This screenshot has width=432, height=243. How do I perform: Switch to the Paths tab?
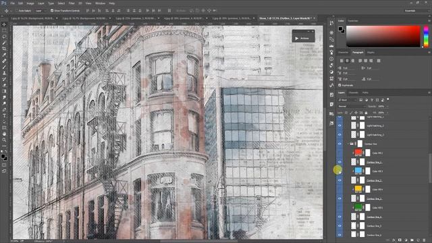pos(365,93)
